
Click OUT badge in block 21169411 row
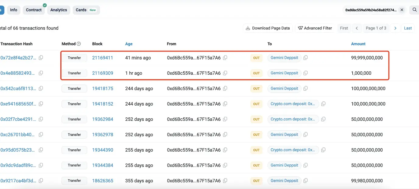pyautogui.click(x=256, y=58)
